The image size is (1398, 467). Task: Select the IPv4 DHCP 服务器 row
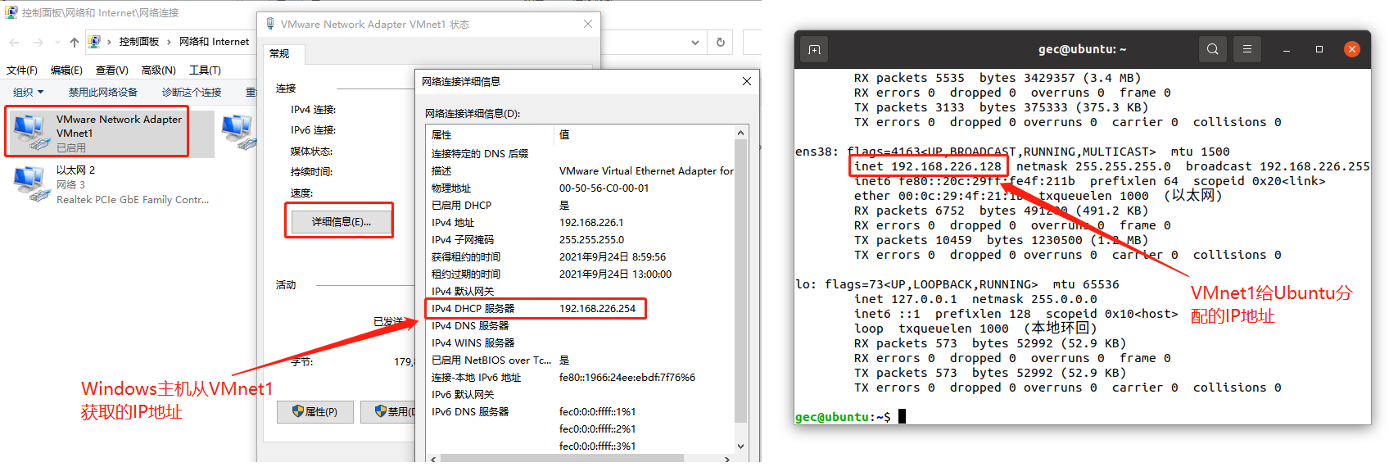(536, 309)
